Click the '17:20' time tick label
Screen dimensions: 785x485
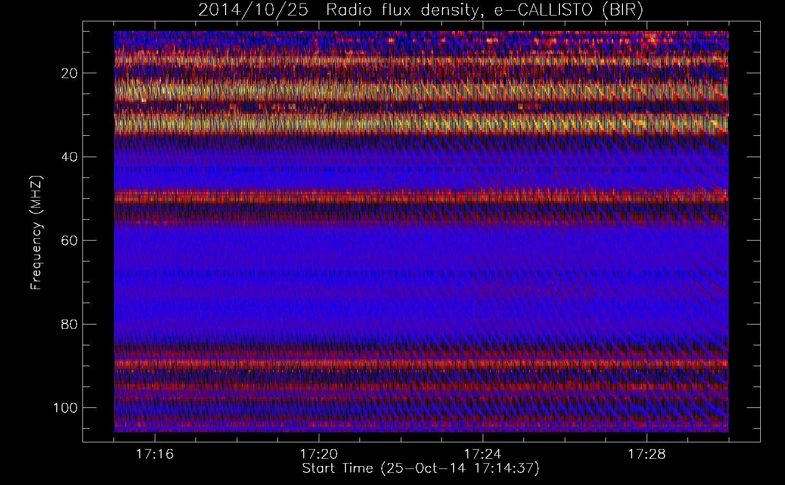click(x=319, y=454)
